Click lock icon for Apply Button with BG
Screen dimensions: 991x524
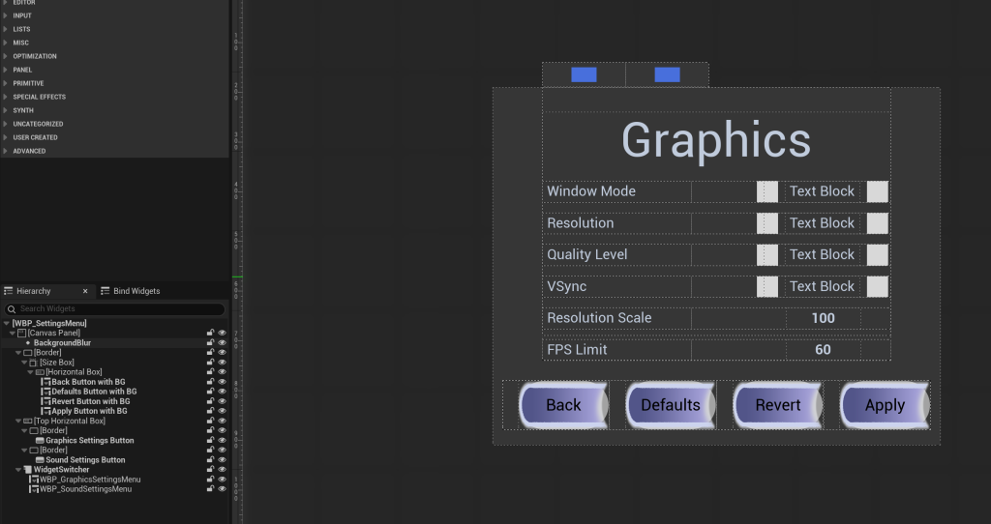[210, 411]
